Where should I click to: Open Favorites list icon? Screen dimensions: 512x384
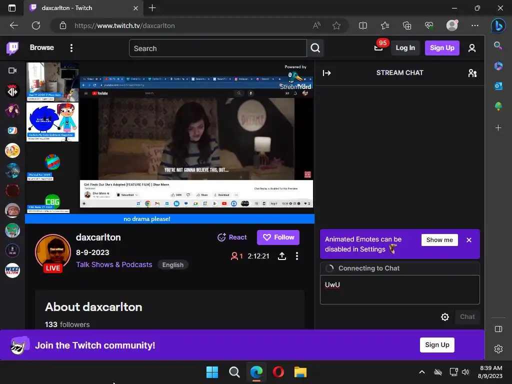(x=385, y=25)
